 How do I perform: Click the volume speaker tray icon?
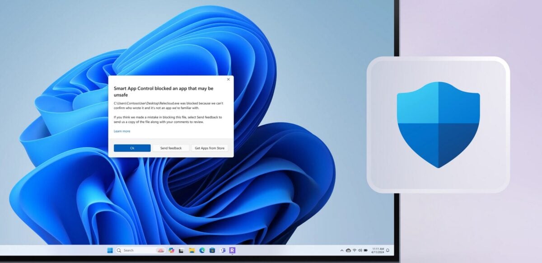pyautogui.click(x=360, y=250)
